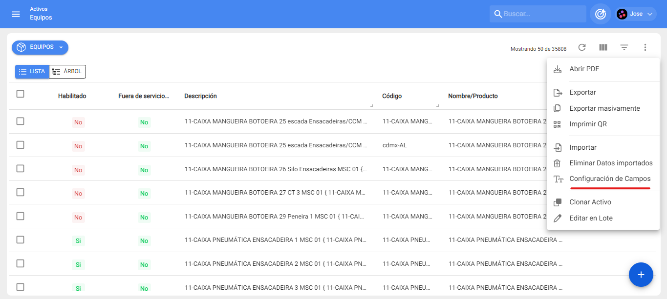
Task: Expand the EQUIPOS dropdown button
Action: click(40, 47)
